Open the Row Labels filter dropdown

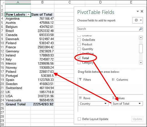pos(29,14)
